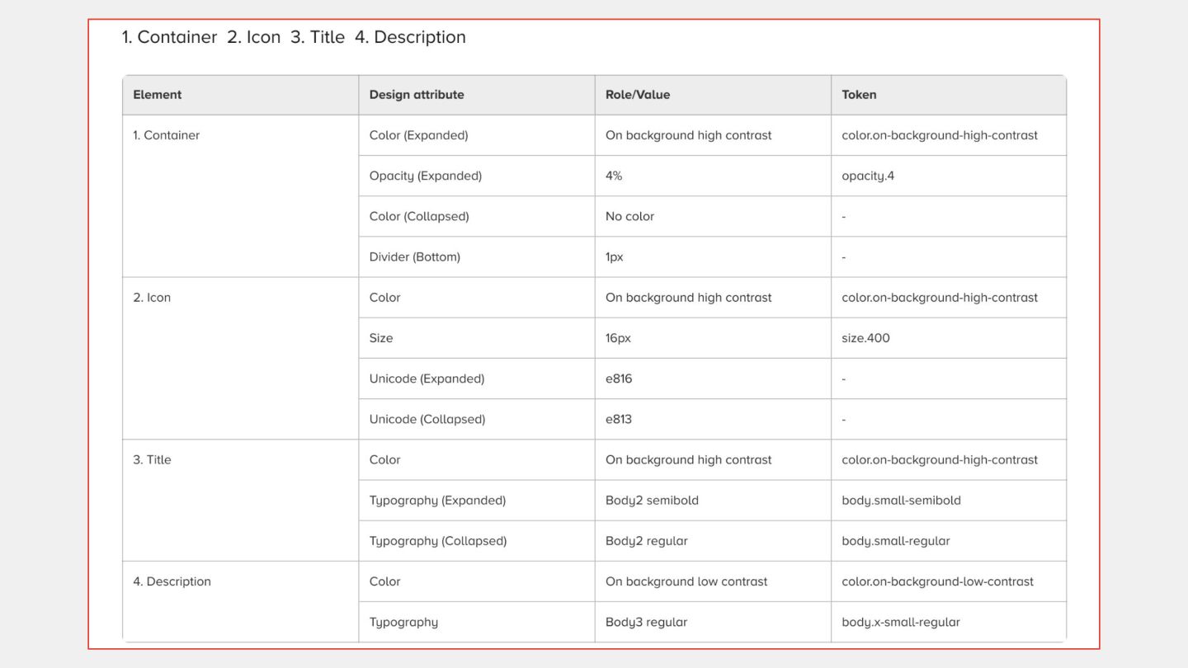This screenshot has height=668, width=1188.
Task: Select the 'Unicode (Collapsed)' attribute cell
Action: coord(427,419)
